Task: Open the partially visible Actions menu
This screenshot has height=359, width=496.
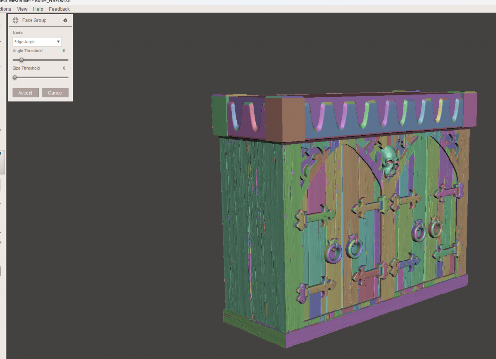Action: [x=5, y=9]
